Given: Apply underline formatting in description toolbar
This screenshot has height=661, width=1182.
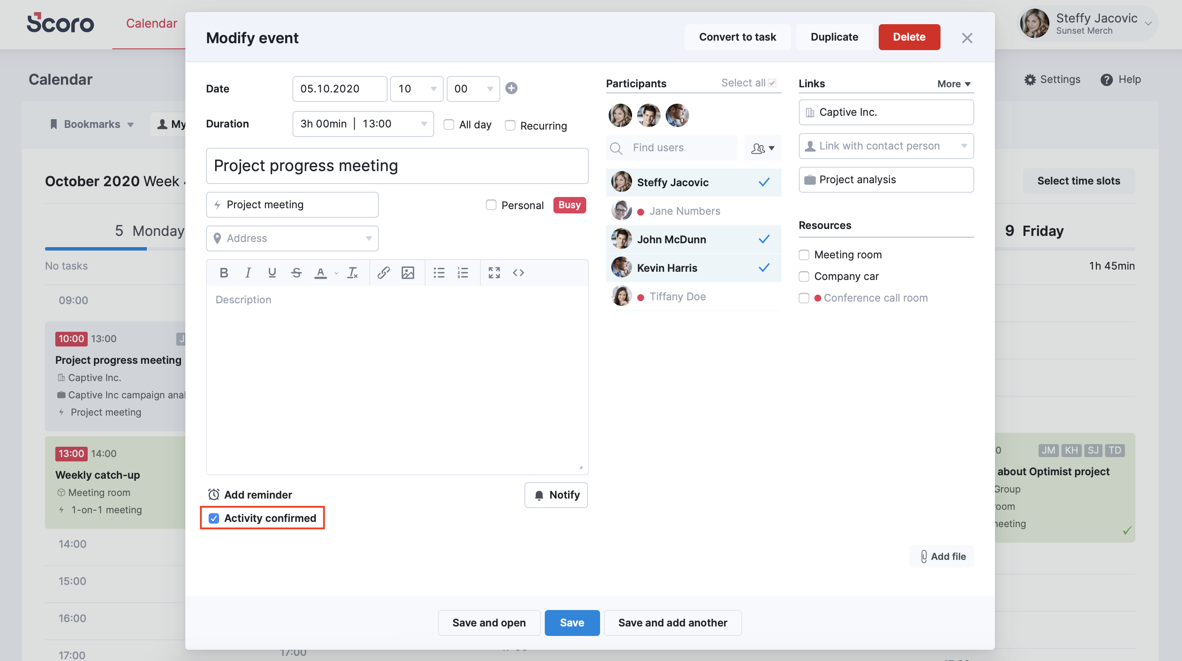Looking at the screenshot, I should click(272, 273).
